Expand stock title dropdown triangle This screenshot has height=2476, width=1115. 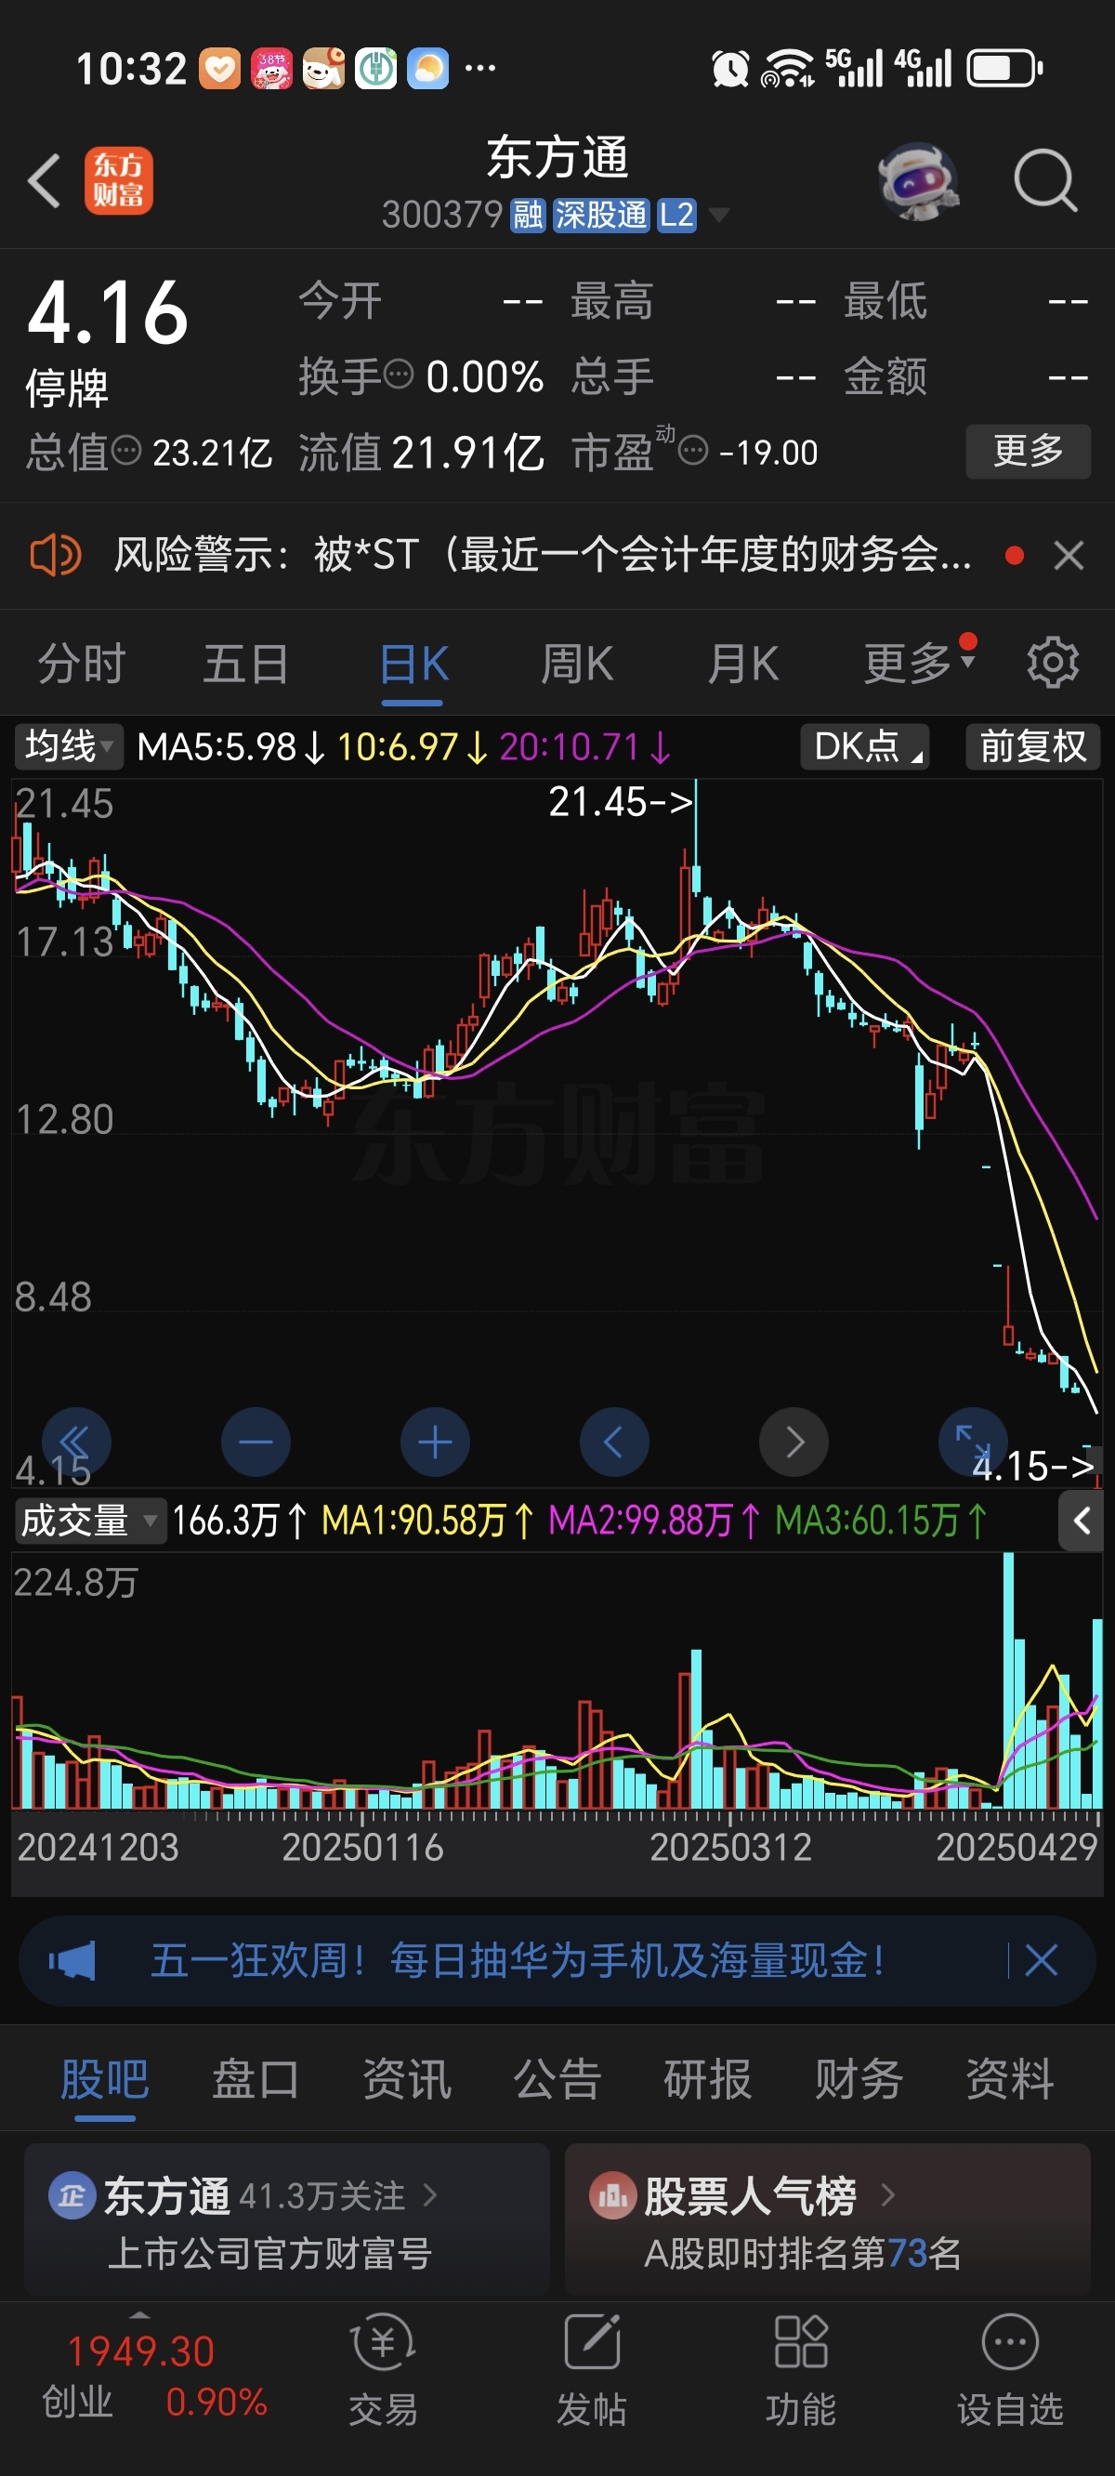point(718,216)
